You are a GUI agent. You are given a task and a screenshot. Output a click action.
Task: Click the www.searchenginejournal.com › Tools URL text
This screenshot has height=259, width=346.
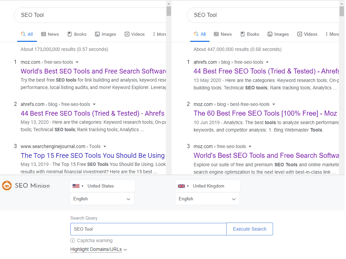point(60,146)
